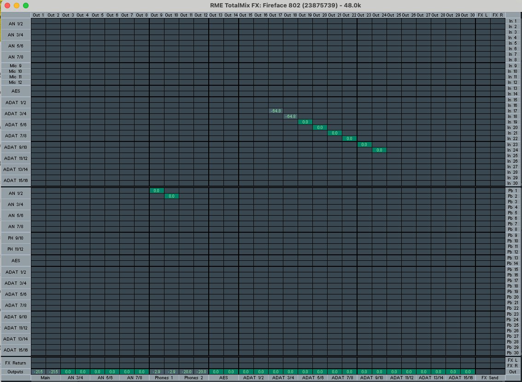Select the Mic 11 input row label

(x=16, y=76)
